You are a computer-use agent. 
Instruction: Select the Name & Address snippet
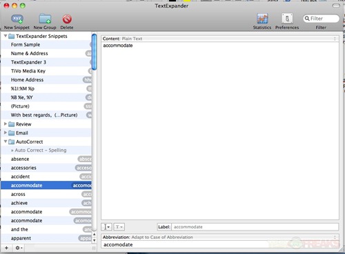click(x=46, y=53)
